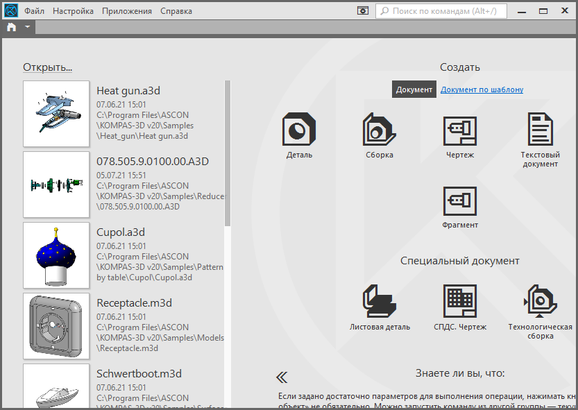Click the recent files list scrollbar
The width and height of the screenshot is (578, 410).
pos(228,153)
